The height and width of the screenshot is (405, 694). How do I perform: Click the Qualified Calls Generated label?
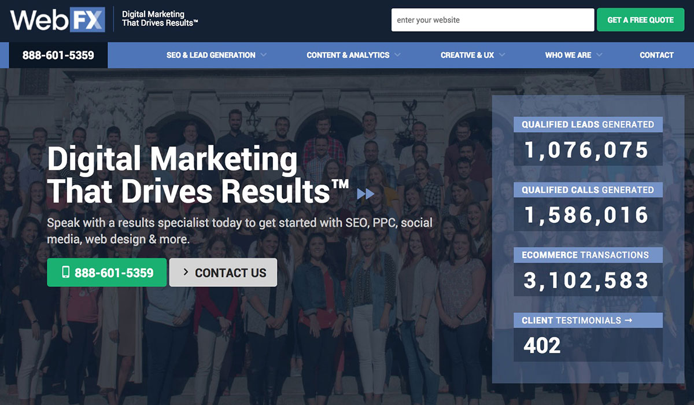coord(588,190)
